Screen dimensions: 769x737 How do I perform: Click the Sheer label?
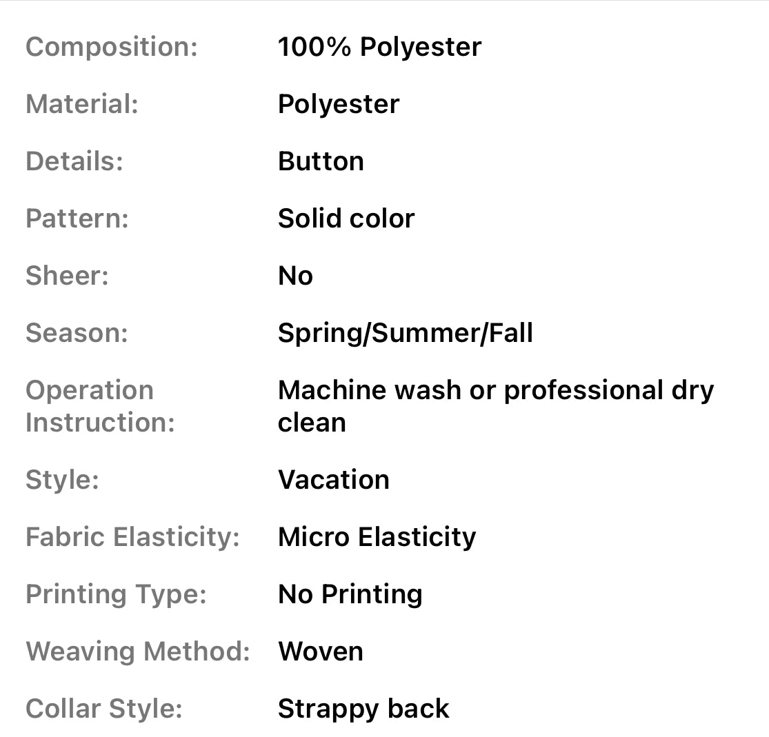pyautogui.click(x=68, y=276)
